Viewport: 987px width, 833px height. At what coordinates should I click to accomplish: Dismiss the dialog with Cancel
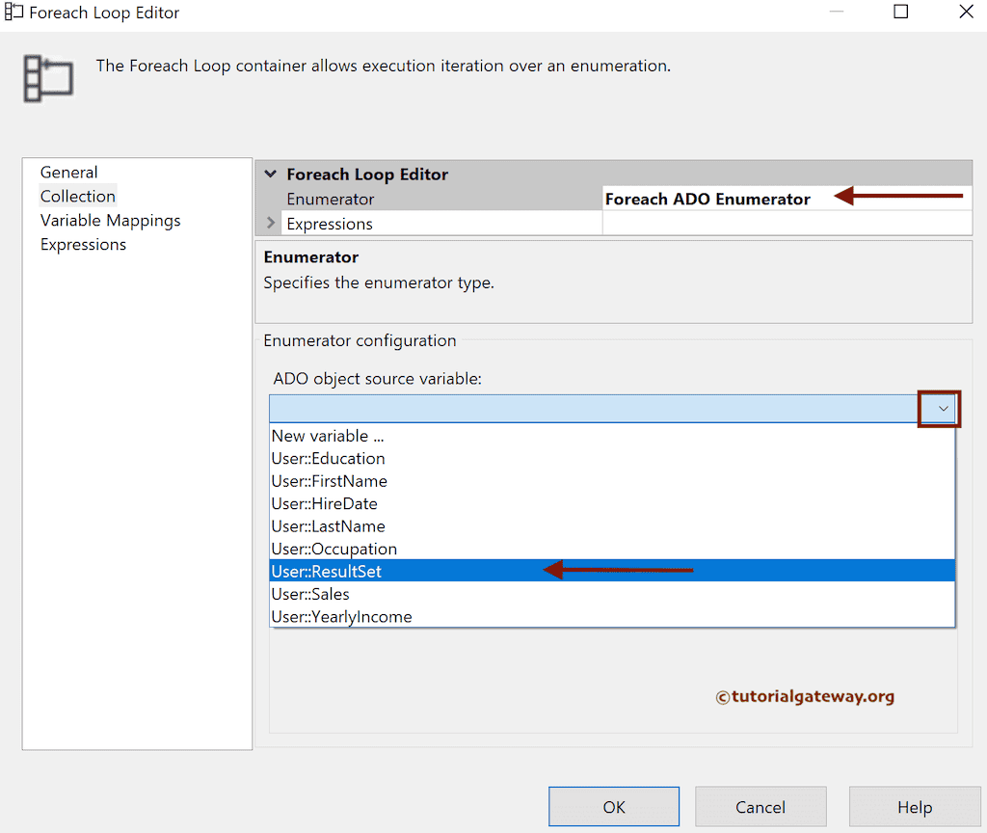760,807
